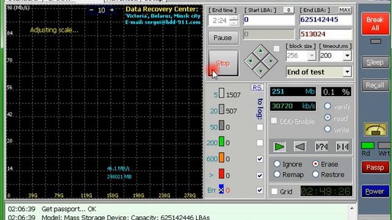The width and height of the screenshot is (392, 220).
Task: Open the block size dropdown
Action: (x=312, y=56)
